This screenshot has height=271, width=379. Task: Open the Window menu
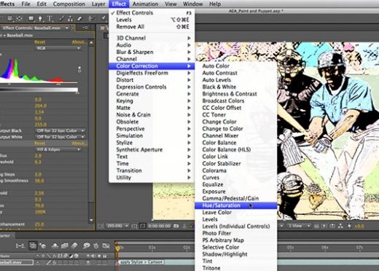click(x=193, y=4)
